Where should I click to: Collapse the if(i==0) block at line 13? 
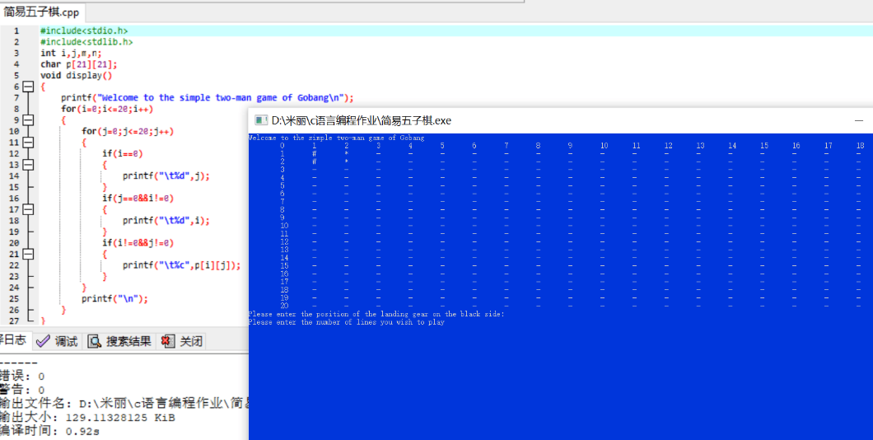tap(28, 165)
